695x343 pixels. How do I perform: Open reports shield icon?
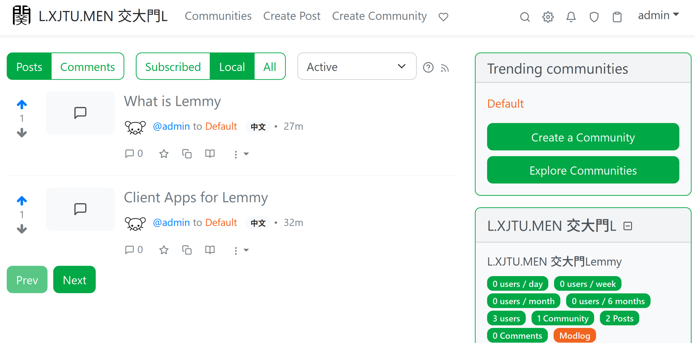(594, 17)
